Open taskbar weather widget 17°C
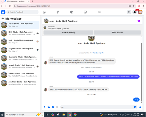146x117 pixels. [x=108, y=115]
